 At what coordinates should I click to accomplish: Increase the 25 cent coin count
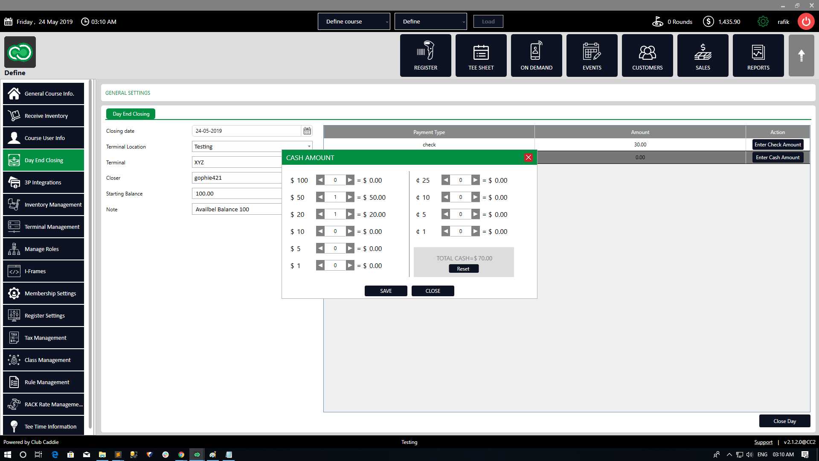pyautogui.click(x=475, y=180)
